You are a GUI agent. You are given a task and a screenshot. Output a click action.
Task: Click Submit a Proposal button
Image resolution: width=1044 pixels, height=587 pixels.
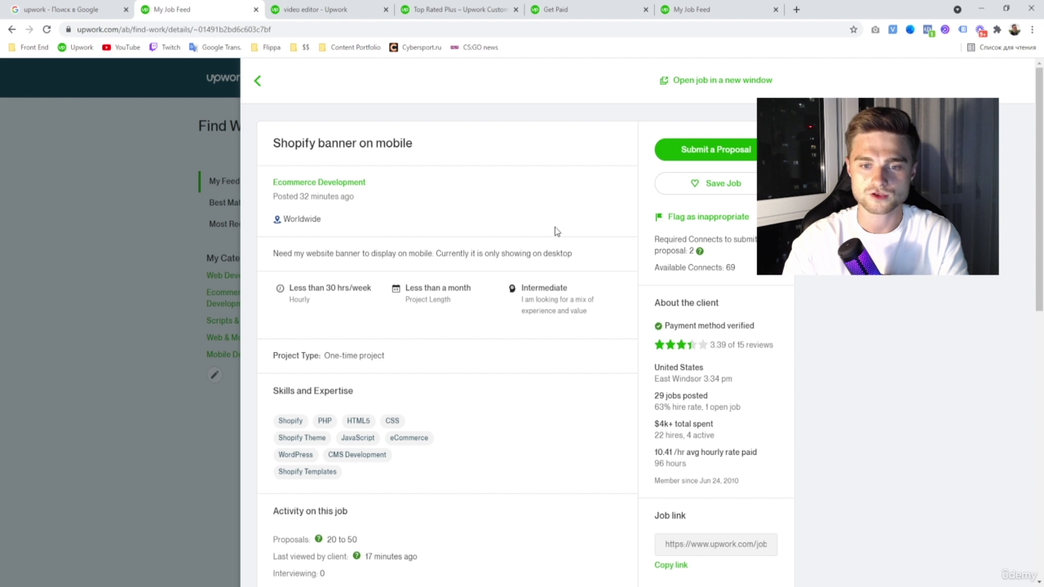(x=706, y=149)
